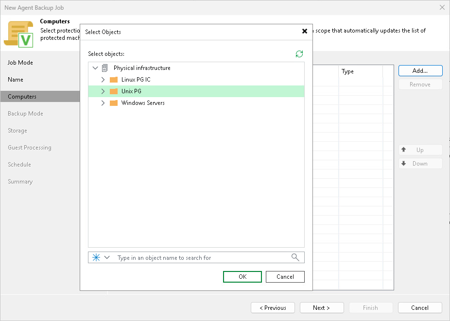This screenshot has width=450, height=321.
Task: Select the Physical infrastructure tree item
Action: point(142,68)
